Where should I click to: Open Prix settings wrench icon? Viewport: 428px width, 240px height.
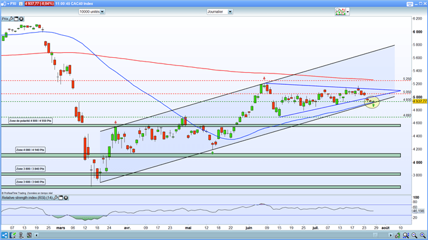point(11,19)
